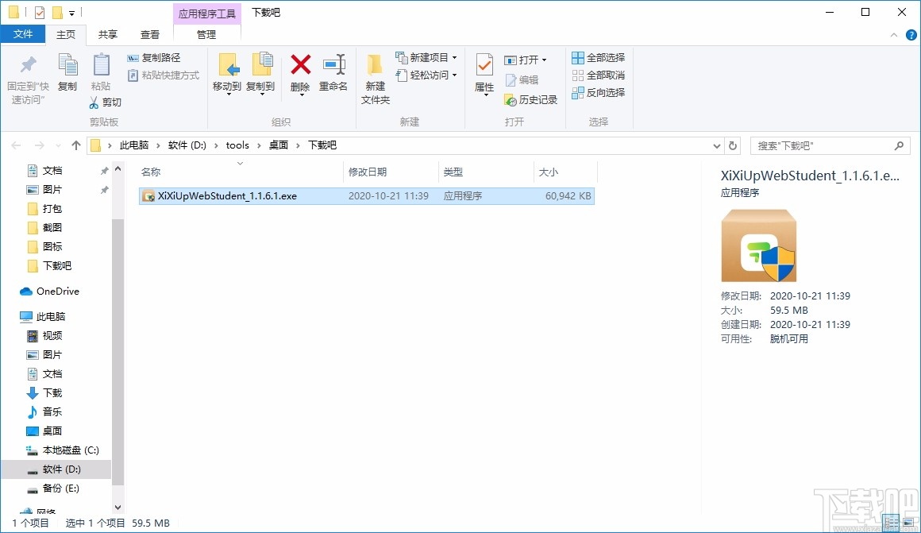Screen dimensions: 921x533
Task: Click the Copy icon in ribbon
Action: (67, 64)
